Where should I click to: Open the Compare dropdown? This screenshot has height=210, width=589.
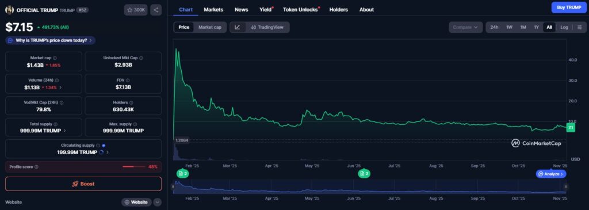click(465, 27)
